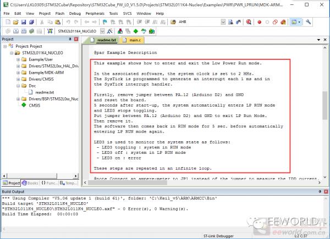Indent selected lines icon
330x239 pixels.
coord(139,22)
